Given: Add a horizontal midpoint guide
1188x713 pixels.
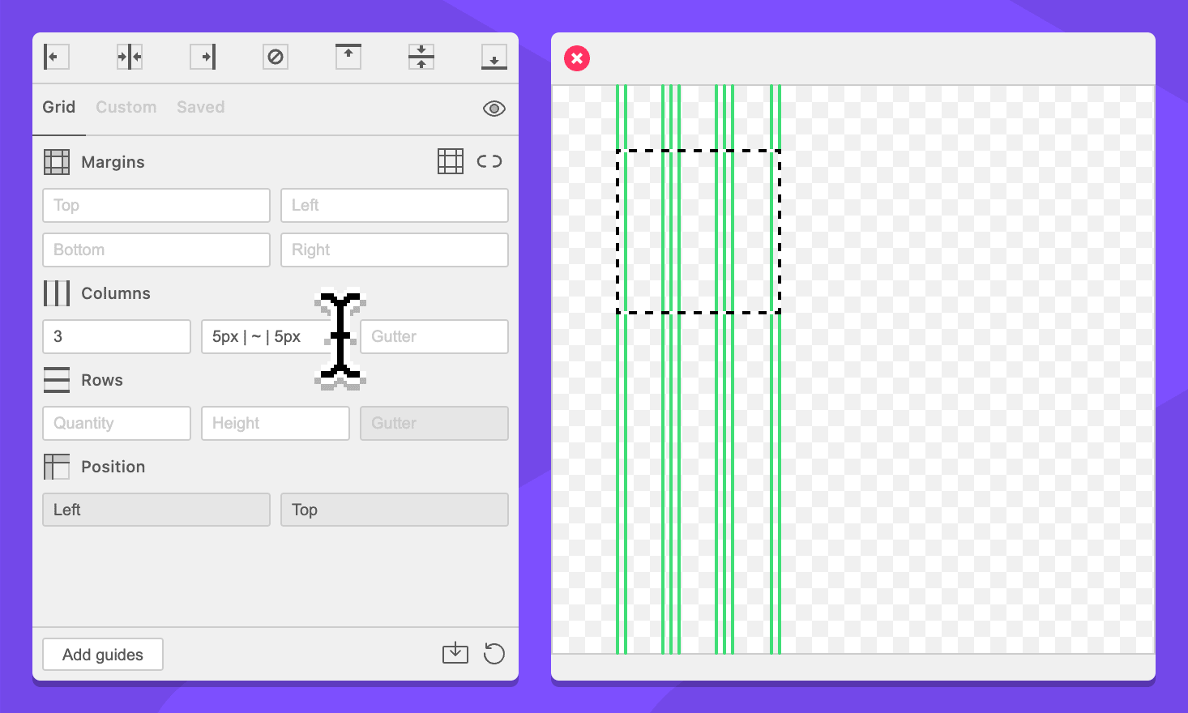Looking at the screenshot, I should click(x=421, y=57).
